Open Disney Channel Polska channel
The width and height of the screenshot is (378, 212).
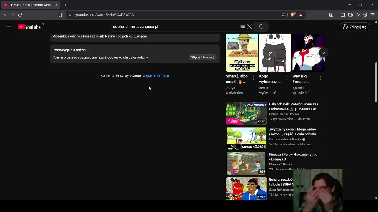click(x=284, y=114)
